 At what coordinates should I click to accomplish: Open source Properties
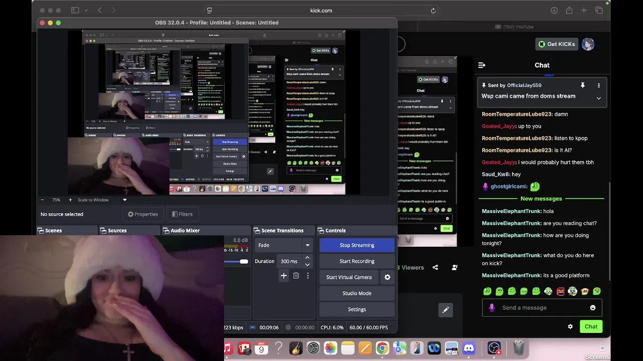pyautogui.click(x=143, y=214)
